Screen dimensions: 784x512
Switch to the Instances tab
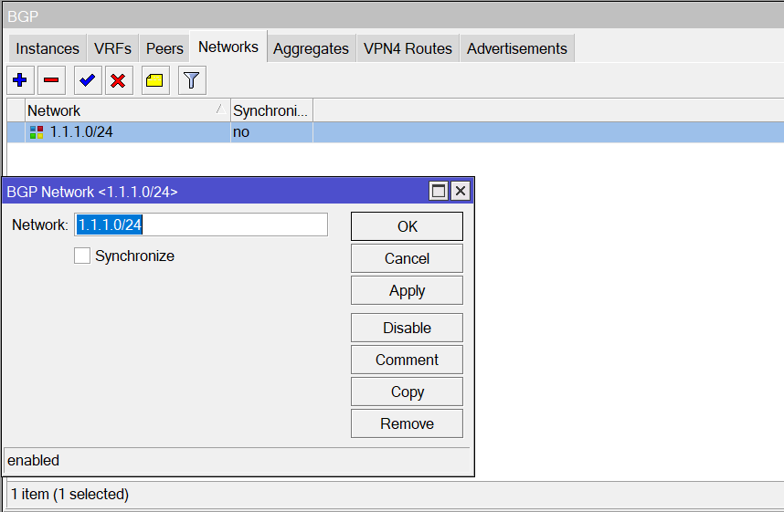[x=48, y=48]
